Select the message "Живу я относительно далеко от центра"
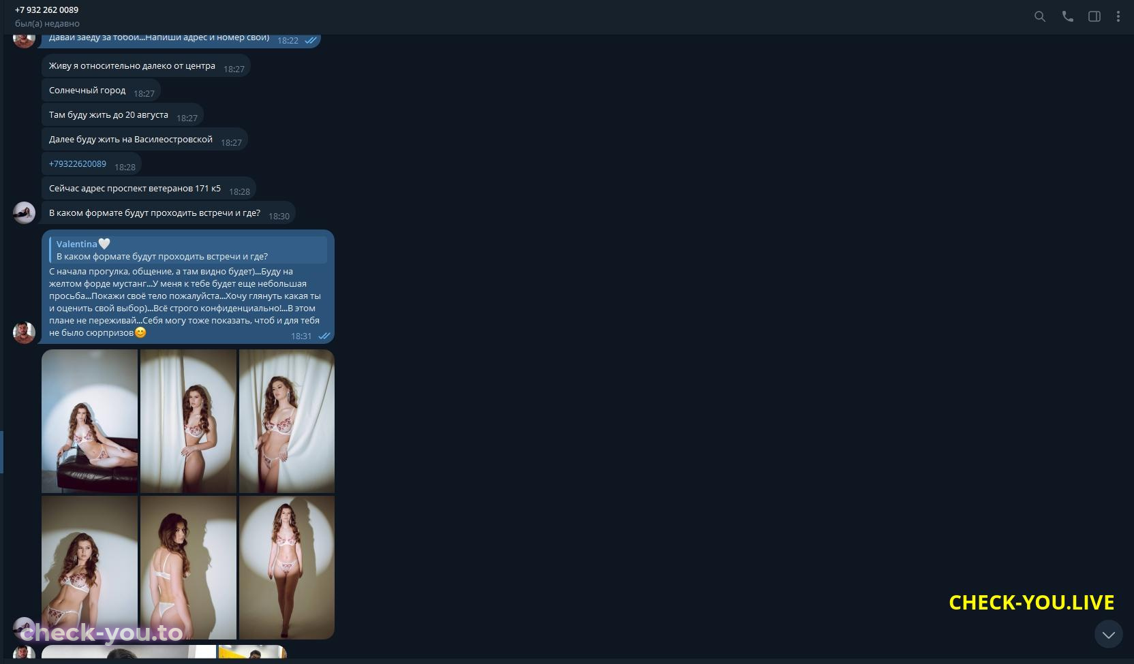 pos(146,66)
